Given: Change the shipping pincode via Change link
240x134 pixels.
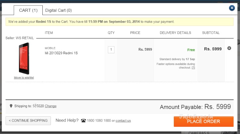Looking at the screenshot, I should [x=51, y=106].
